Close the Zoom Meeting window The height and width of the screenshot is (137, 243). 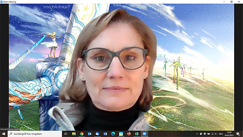[x=239, y=2]
